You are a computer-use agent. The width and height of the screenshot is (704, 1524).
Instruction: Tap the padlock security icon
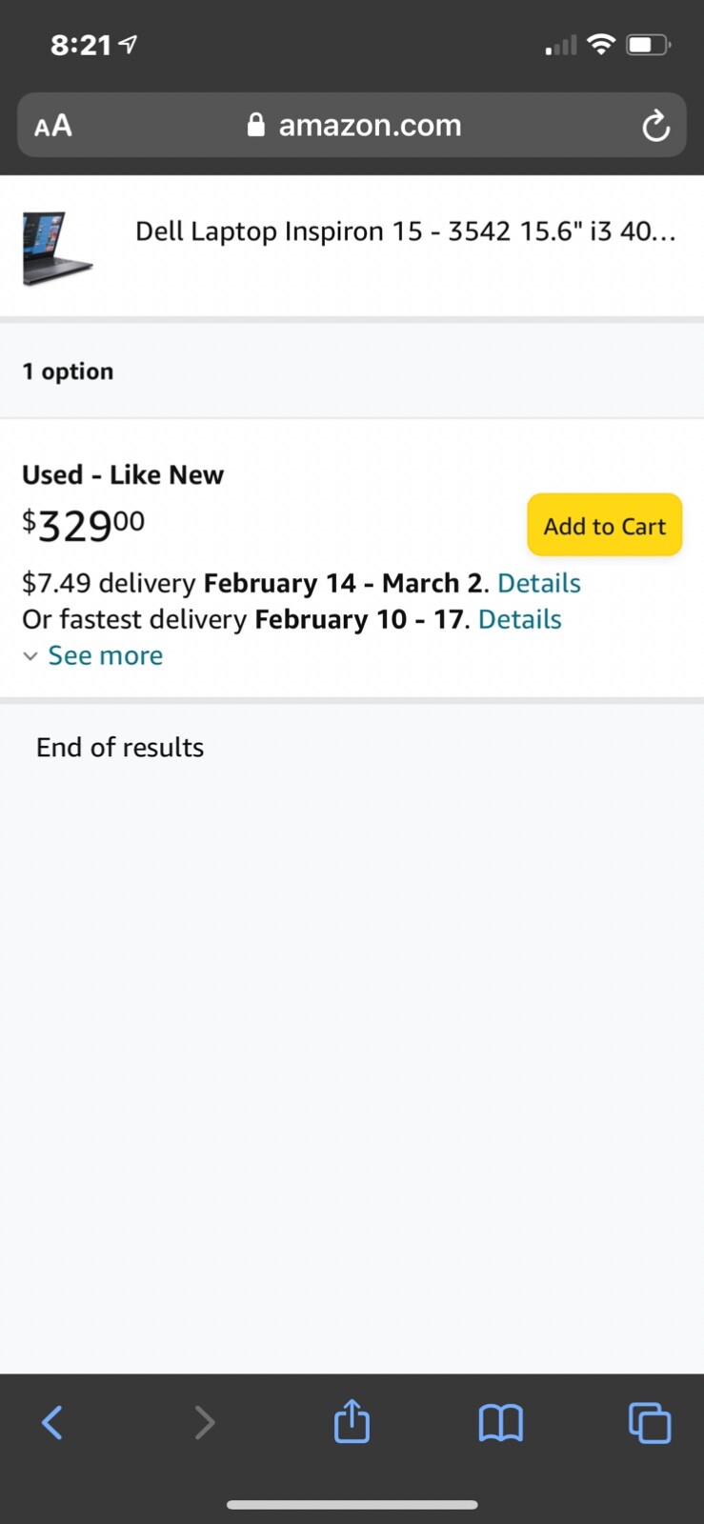pos(255,125)
